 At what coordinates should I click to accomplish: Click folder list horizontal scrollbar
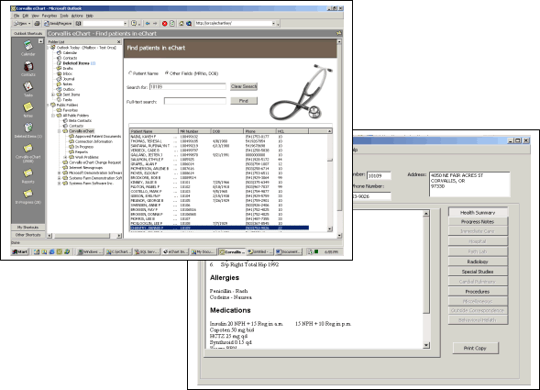tap(82, 236)
